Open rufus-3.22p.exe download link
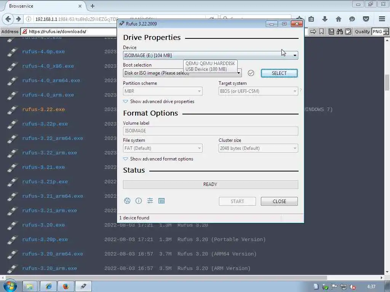The width and height of the screenshot is (390, 292). pos(45,124)
